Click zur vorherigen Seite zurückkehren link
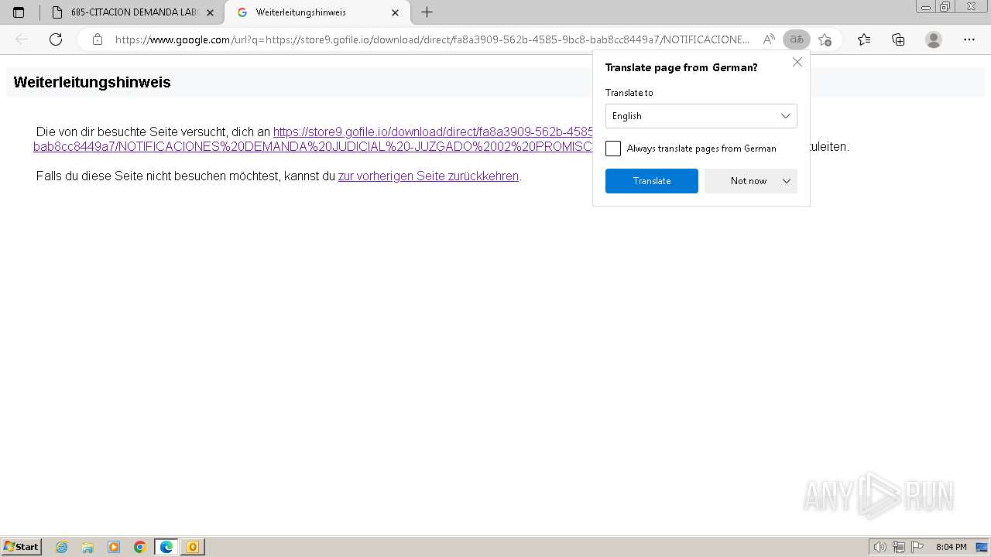 point(428,176)
